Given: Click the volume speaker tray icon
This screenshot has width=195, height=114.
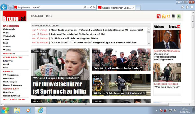Looking at the screenshot, I should click(x=175, y=110).
